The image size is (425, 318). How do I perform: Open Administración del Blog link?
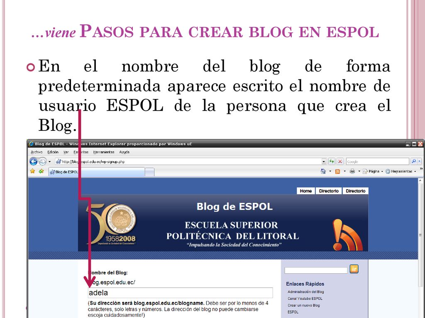[x=306, y=292]
